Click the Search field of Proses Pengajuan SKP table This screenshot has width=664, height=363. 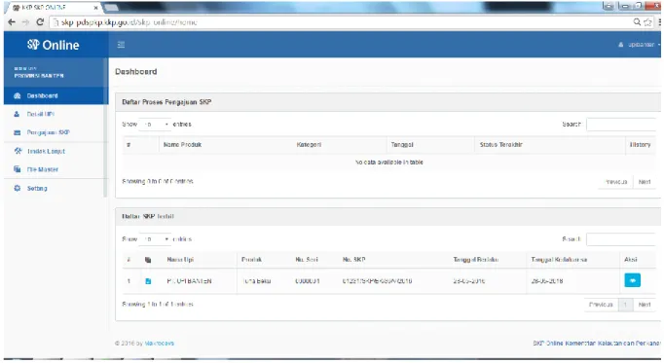[621, 124]
